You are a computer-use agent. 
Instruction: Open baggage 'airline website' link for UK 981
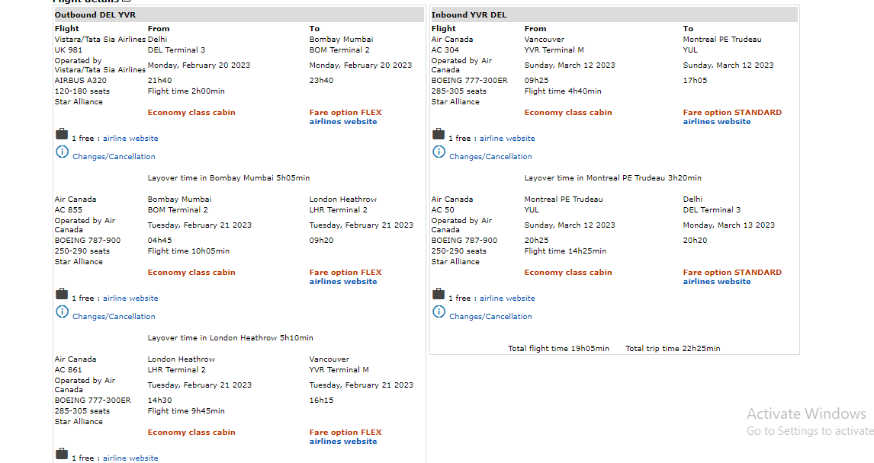[x=130, y=139]
